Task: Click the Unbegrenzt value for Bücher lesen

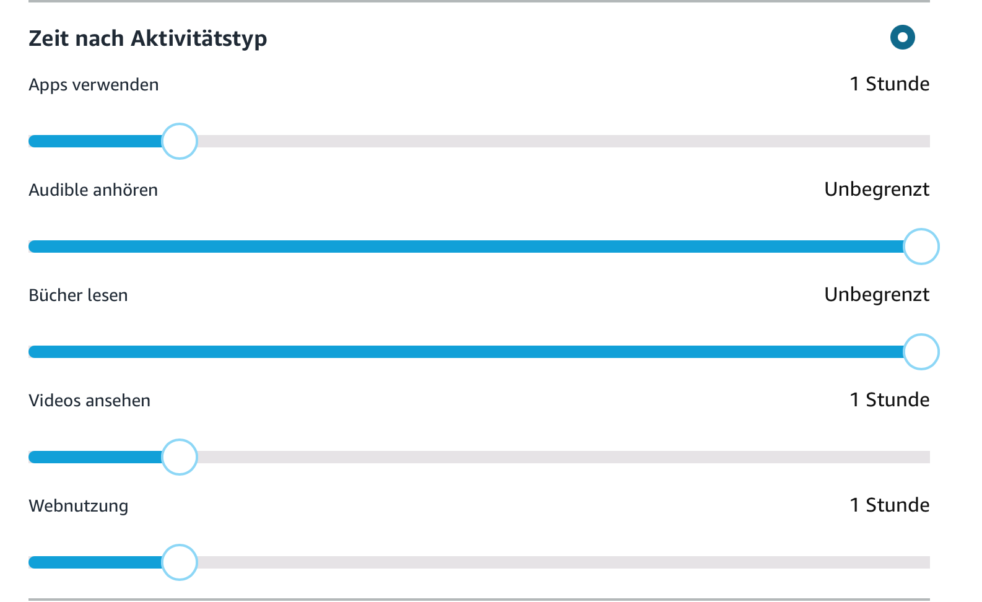Action: pyautogui.click(x=876, y=295)
